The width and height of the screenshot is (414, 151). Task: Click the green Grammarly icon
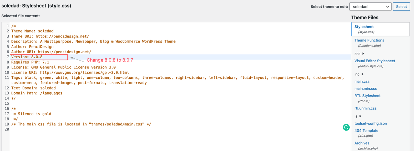pyautogui.click(x=346, y=127)
